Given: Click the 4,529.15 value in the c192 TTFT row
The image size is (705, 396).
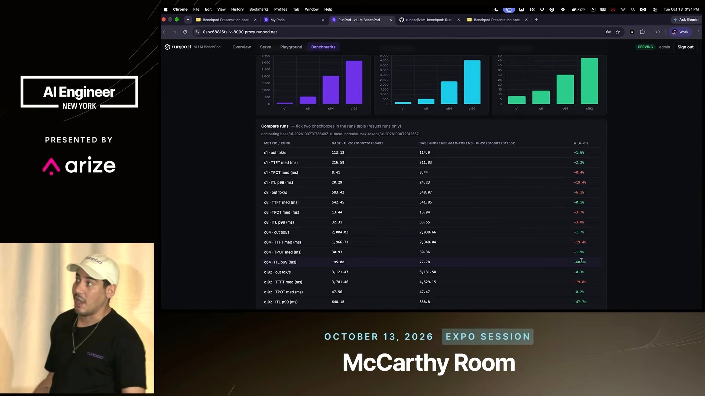Looking at the screenshot, I should pyautogui.click(x=428, y=282).
